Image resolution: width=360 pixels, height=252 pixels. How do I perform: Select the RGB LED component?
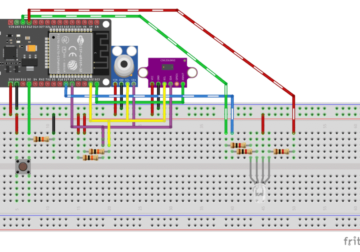click(259, 193)
